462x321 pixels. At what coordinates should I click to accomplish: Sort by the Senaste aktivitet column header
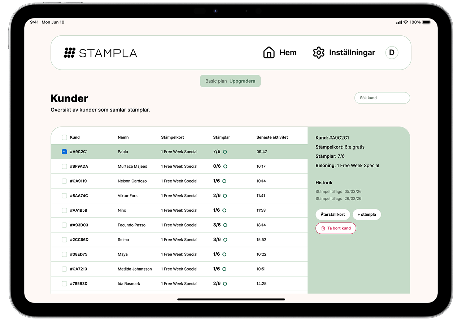tap(272, 137)
